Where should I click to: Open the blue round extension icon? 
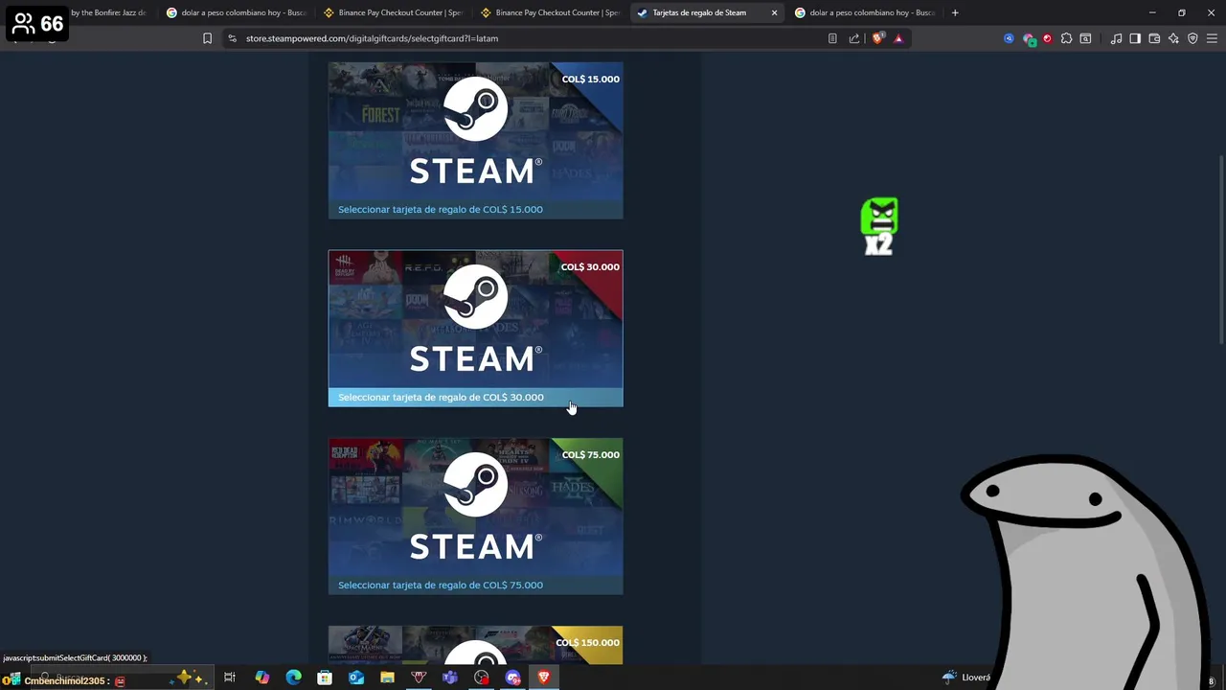click(1009, 38)
